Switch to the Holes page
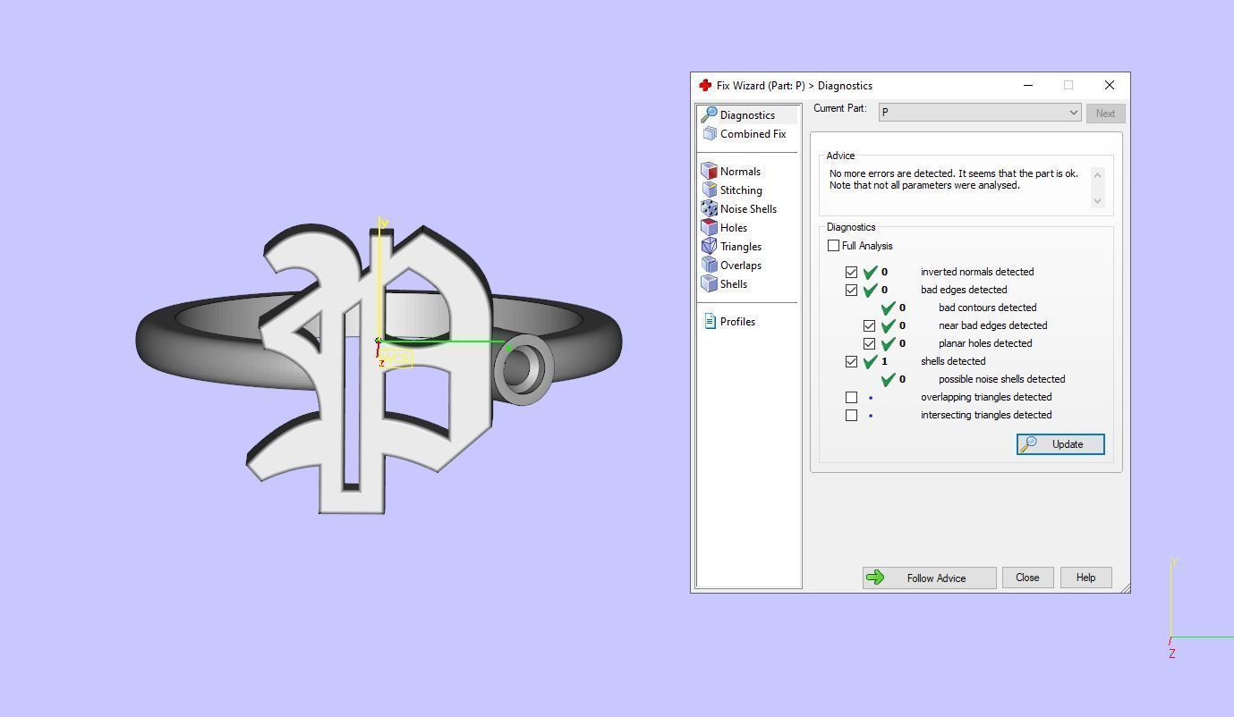1234x717 pixels. point(725,227)
